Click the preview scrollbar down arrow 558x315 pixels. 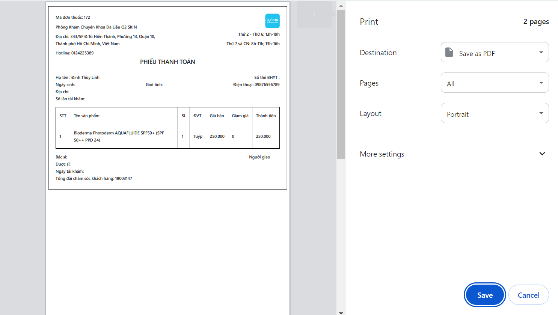pos(341,312)
